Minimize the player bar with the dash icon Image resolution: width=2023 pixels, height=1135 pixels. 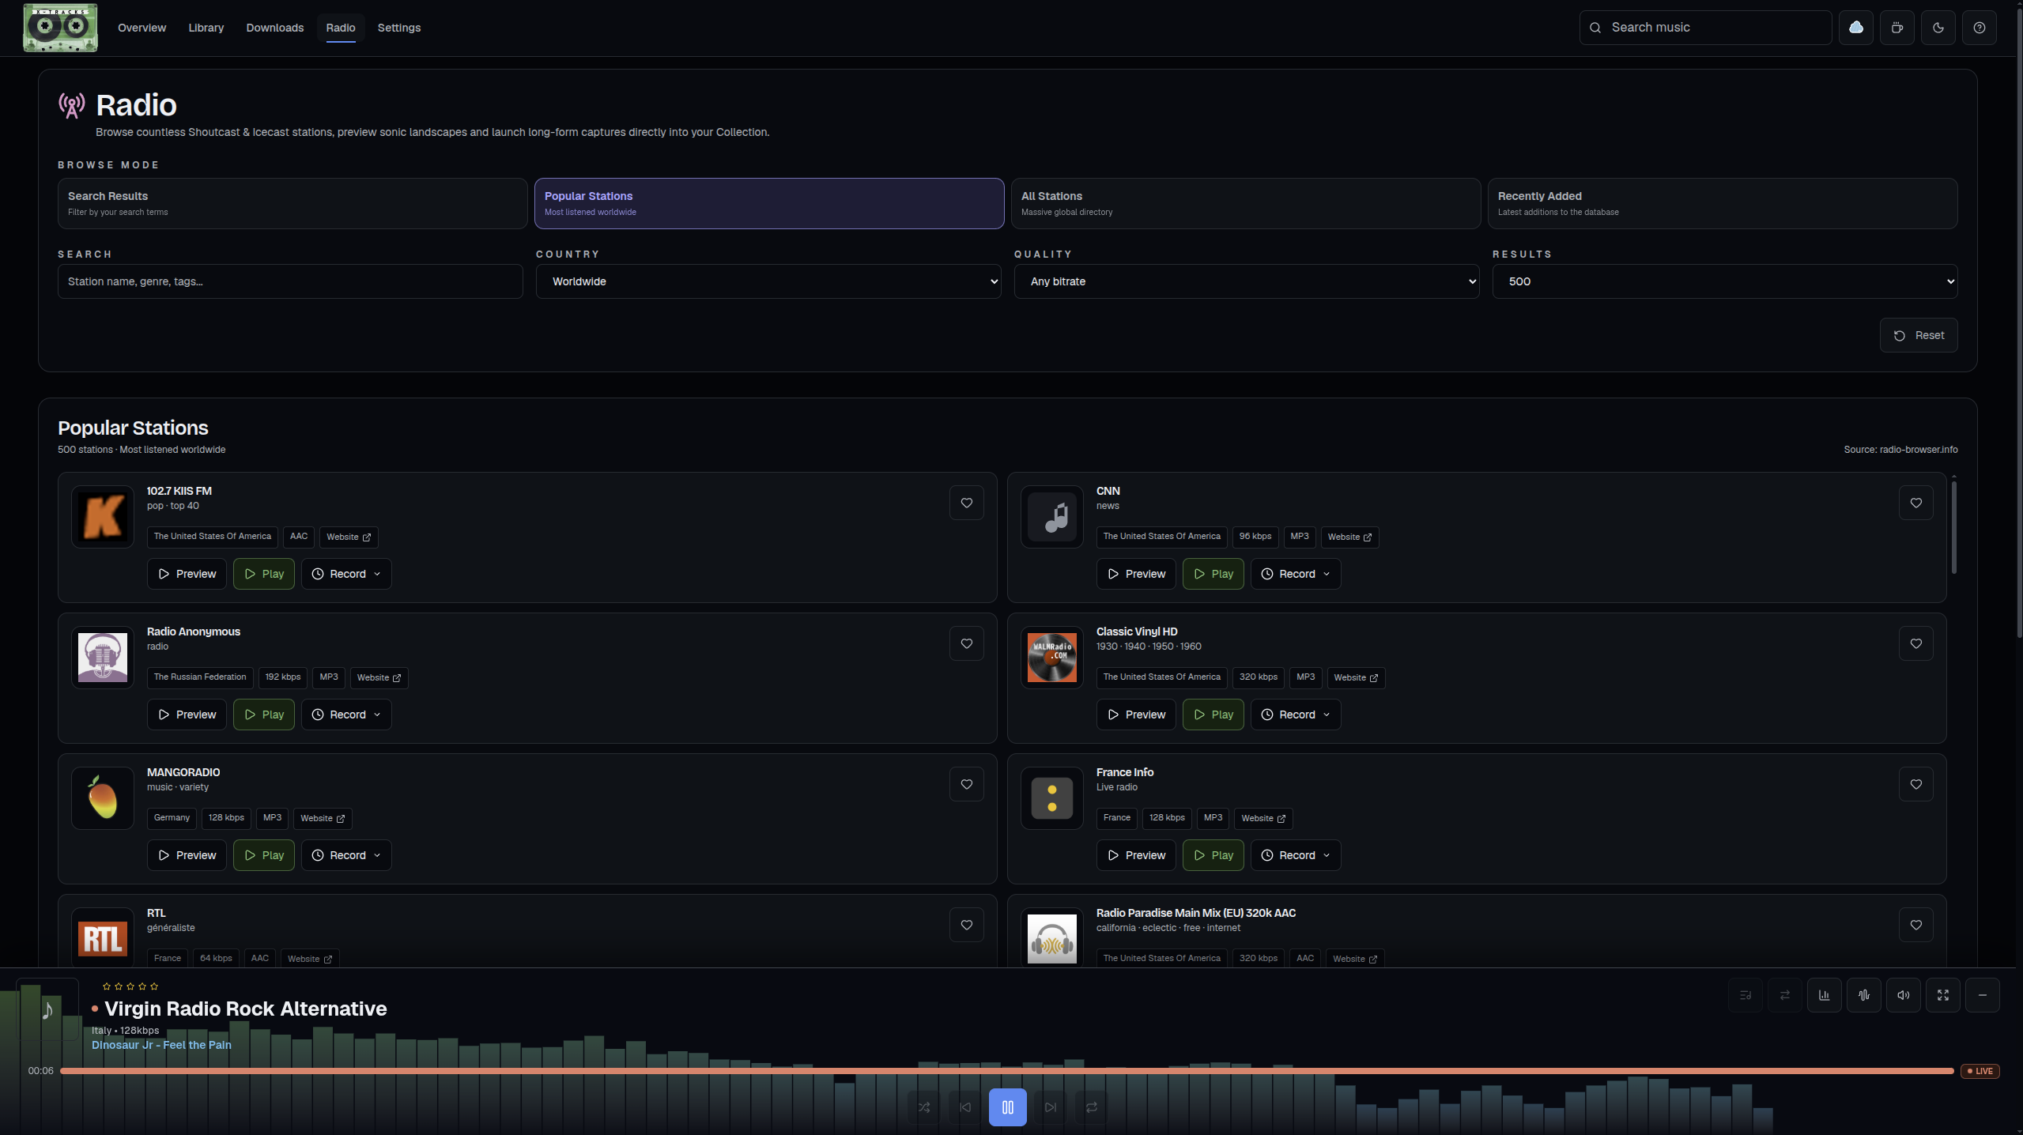coord(1983,995)
